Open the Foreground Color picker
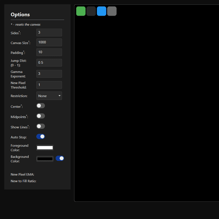Viewport: 219px width, 219px height. [45, 148]
